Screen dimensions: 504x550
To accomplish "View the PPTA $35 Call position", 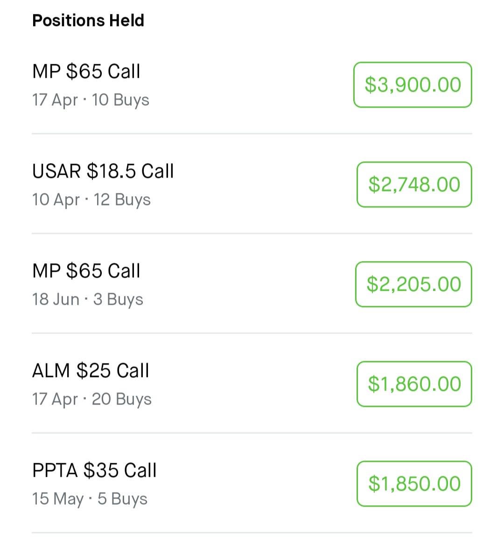I will pos(94,471).
